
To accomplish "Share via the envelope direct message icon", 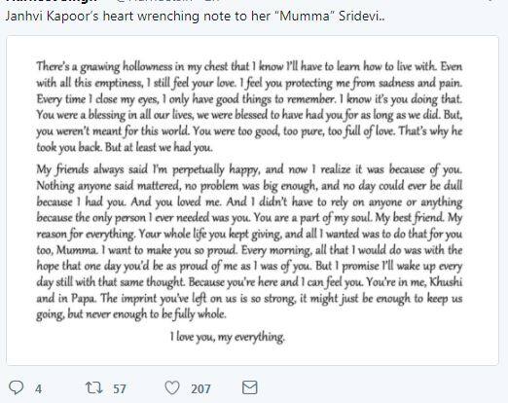I will pos(250,387).
